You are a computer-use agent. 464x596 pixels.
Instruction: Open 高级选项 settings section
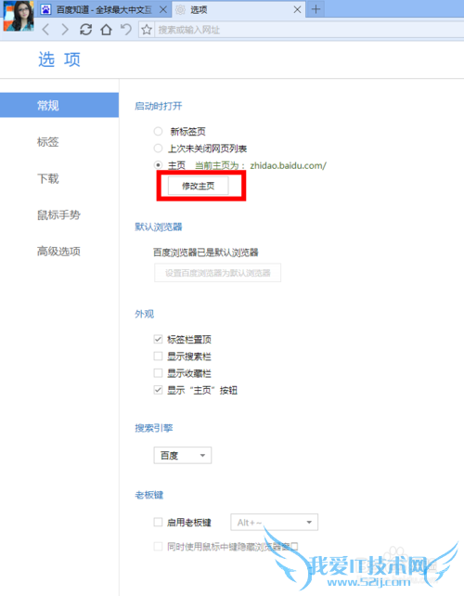(58, 252)
